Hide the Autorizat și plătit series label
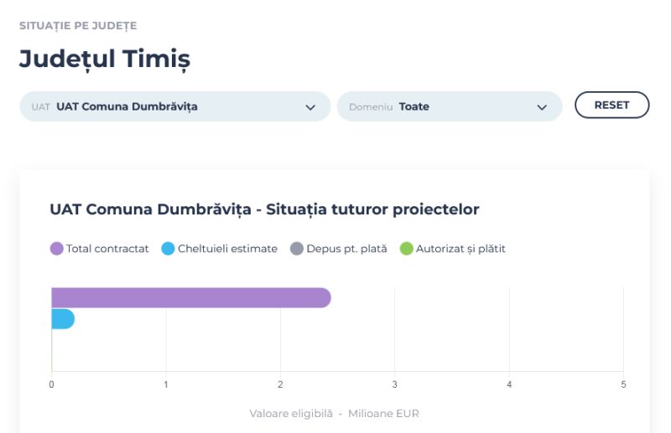 click(460, 249)
